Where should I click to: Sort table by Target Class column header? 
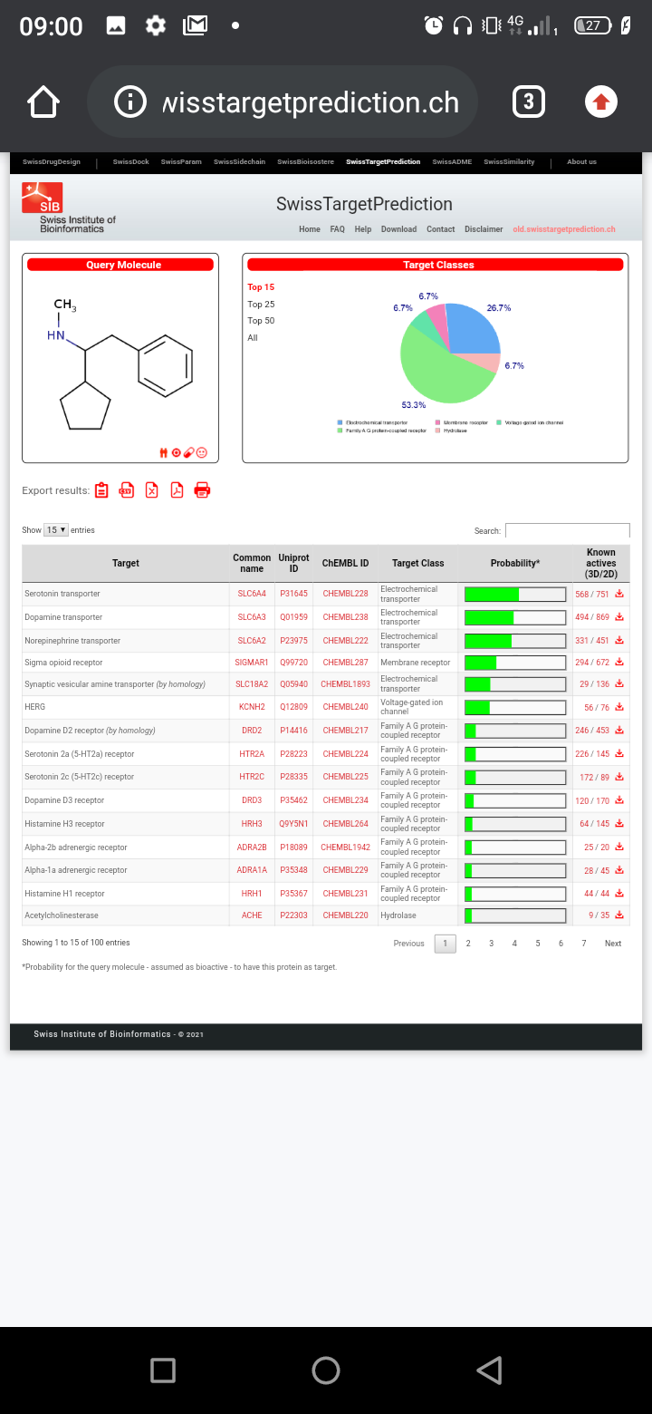pyautogui.click(x=418, y=563)
